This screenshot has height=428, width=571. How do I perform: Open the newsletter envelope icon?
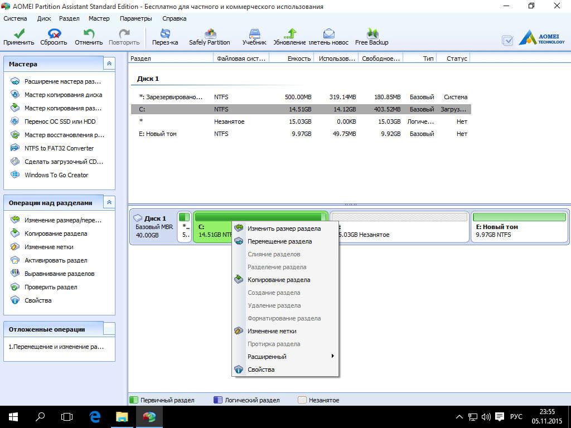pyautogui.click(x=328, y=37)
